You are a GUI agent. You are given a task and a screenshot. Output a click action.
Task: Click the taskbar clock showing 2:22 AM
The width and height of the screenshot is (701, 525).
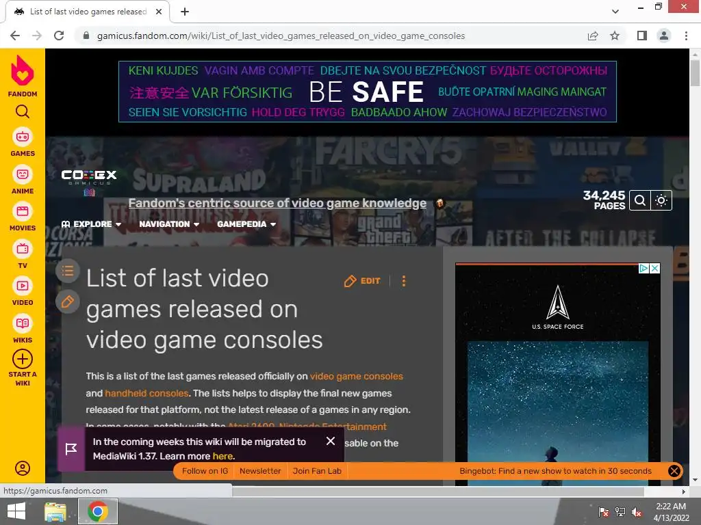coord(671,511)
